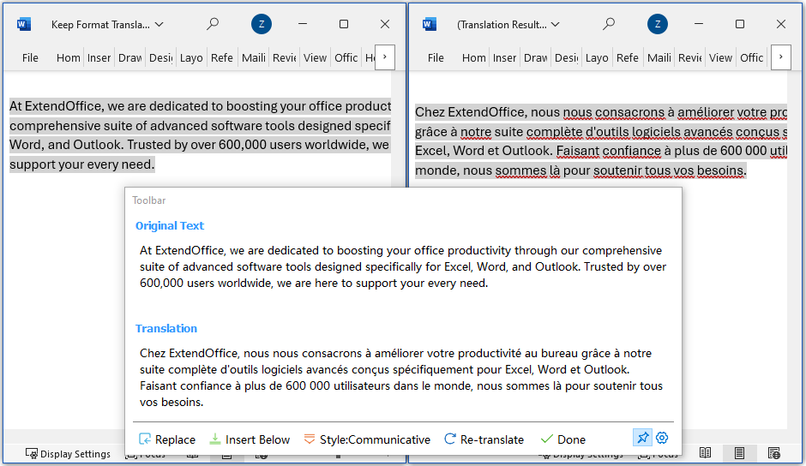Click the Original Text heading
806x466 pixels.
pos(170,225)
